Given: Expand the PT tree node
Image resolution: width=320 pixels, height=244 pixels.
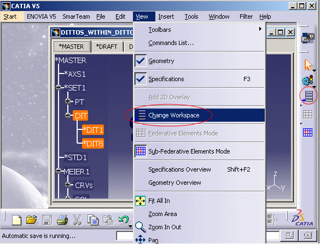Looking at the screenshot, I should coord(68,101).
